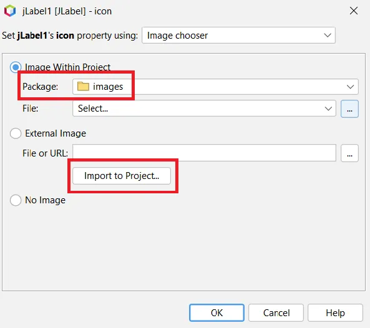Confirm with the OK button
Viewport: 370px width, 328px height.
pos(217,313)
